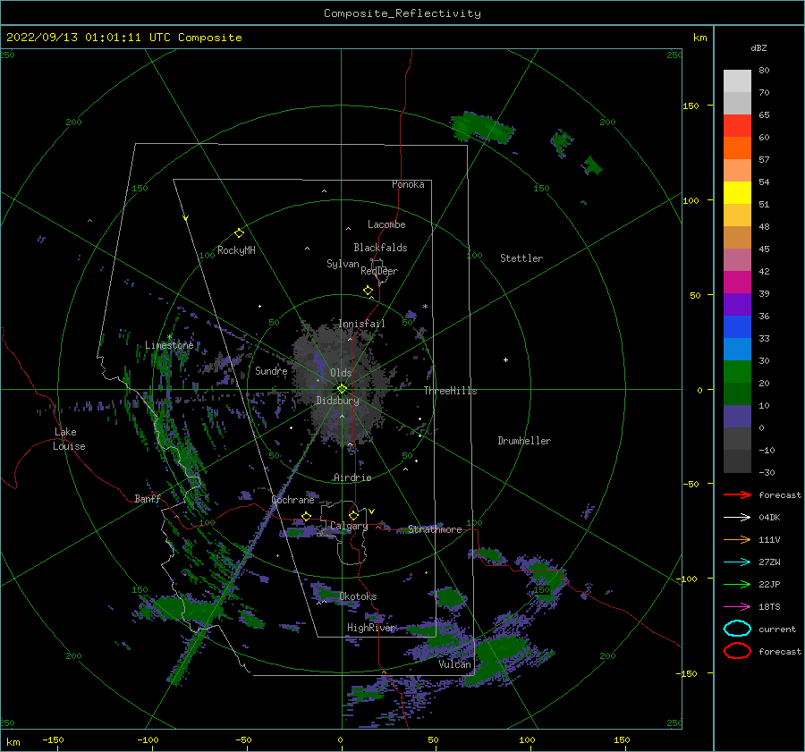Pick the blue 33-36 dBZ swatch
Screen dimensions: 805x752
(x=737, y=327)
